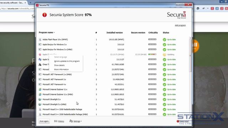Choose 'Ignore updates to this program'
Viewport: 228px width, 128px height.
(67, 61)
